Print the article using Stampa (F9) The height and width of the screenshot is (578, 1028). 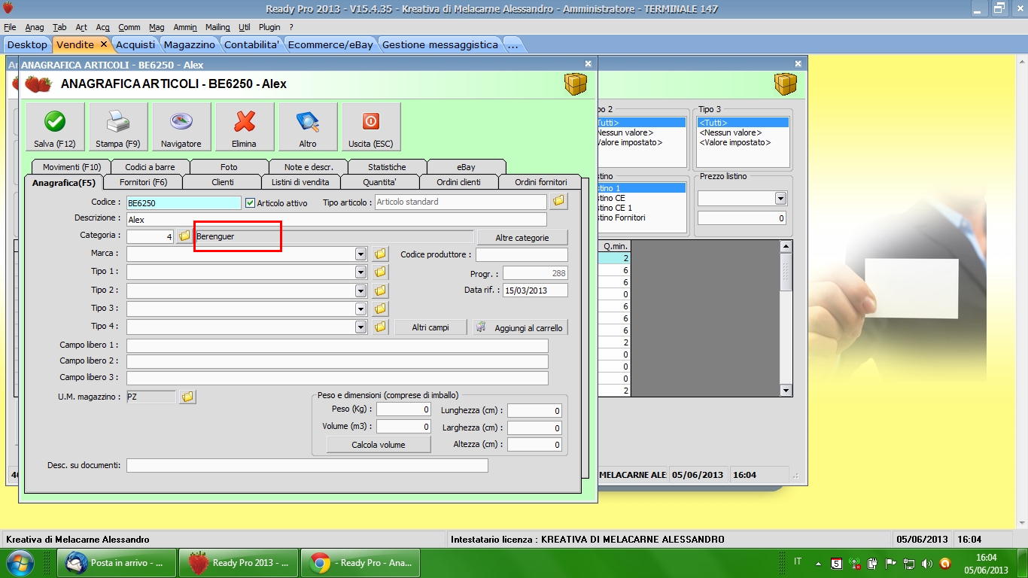pyautogui.click(x=118, y=127)
